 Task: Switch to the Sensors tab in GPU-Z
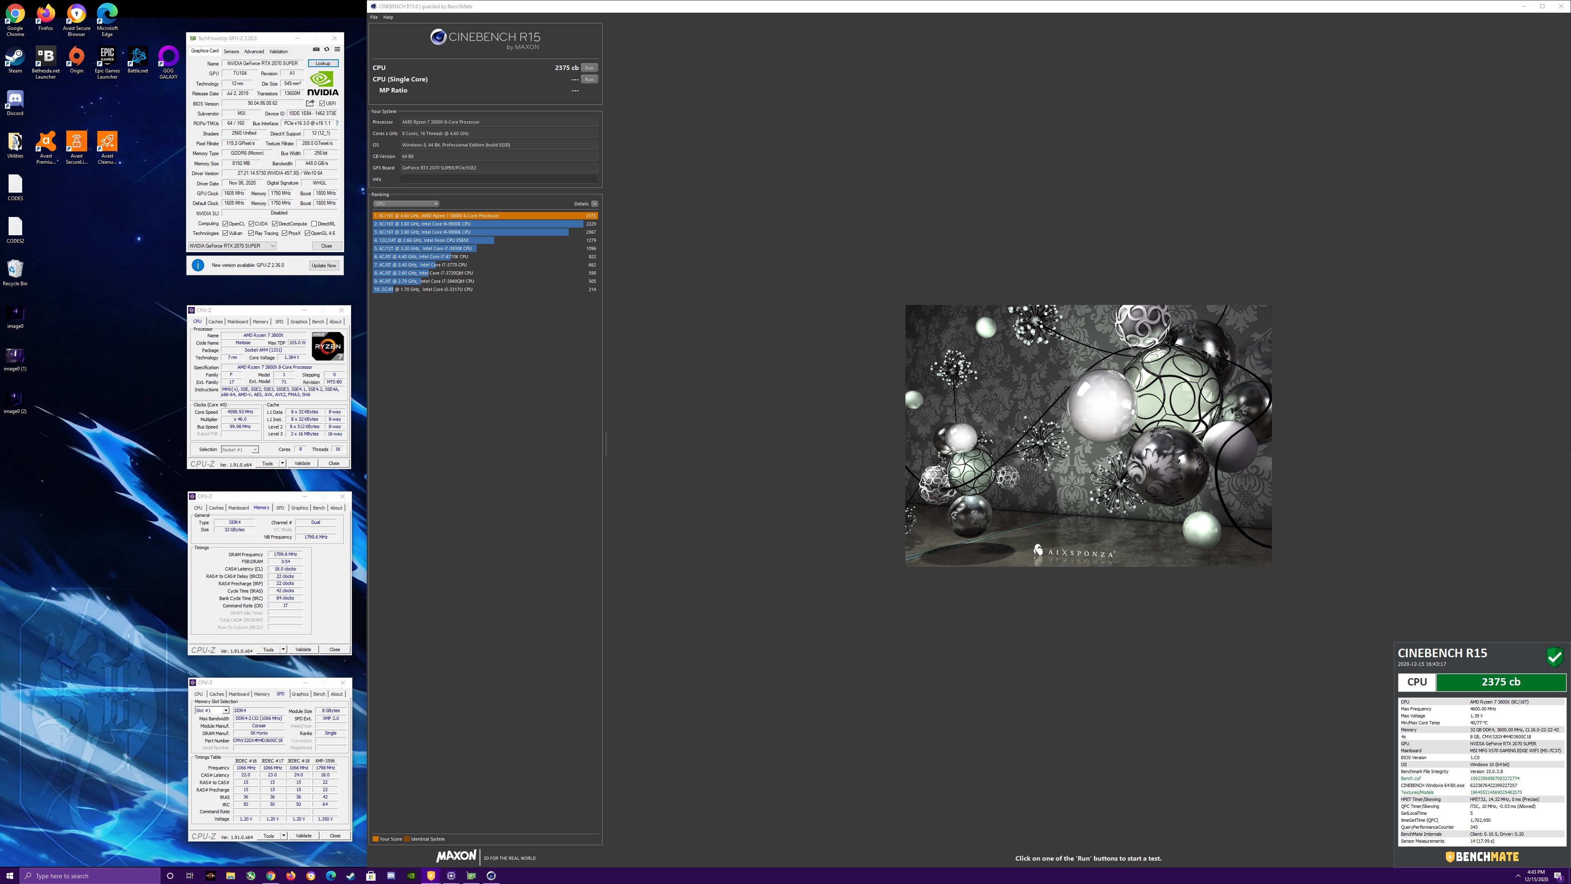coord(231,51)
